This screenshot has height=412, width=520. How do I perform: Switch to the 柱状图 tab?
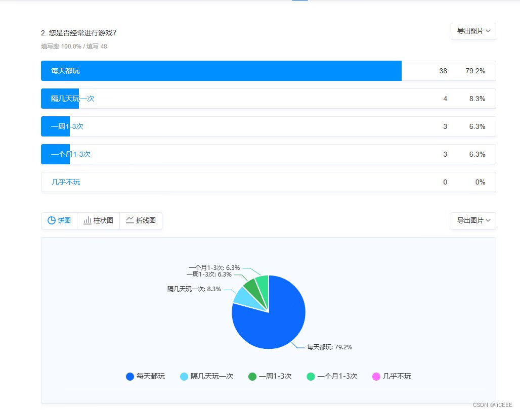coord(98,221)
